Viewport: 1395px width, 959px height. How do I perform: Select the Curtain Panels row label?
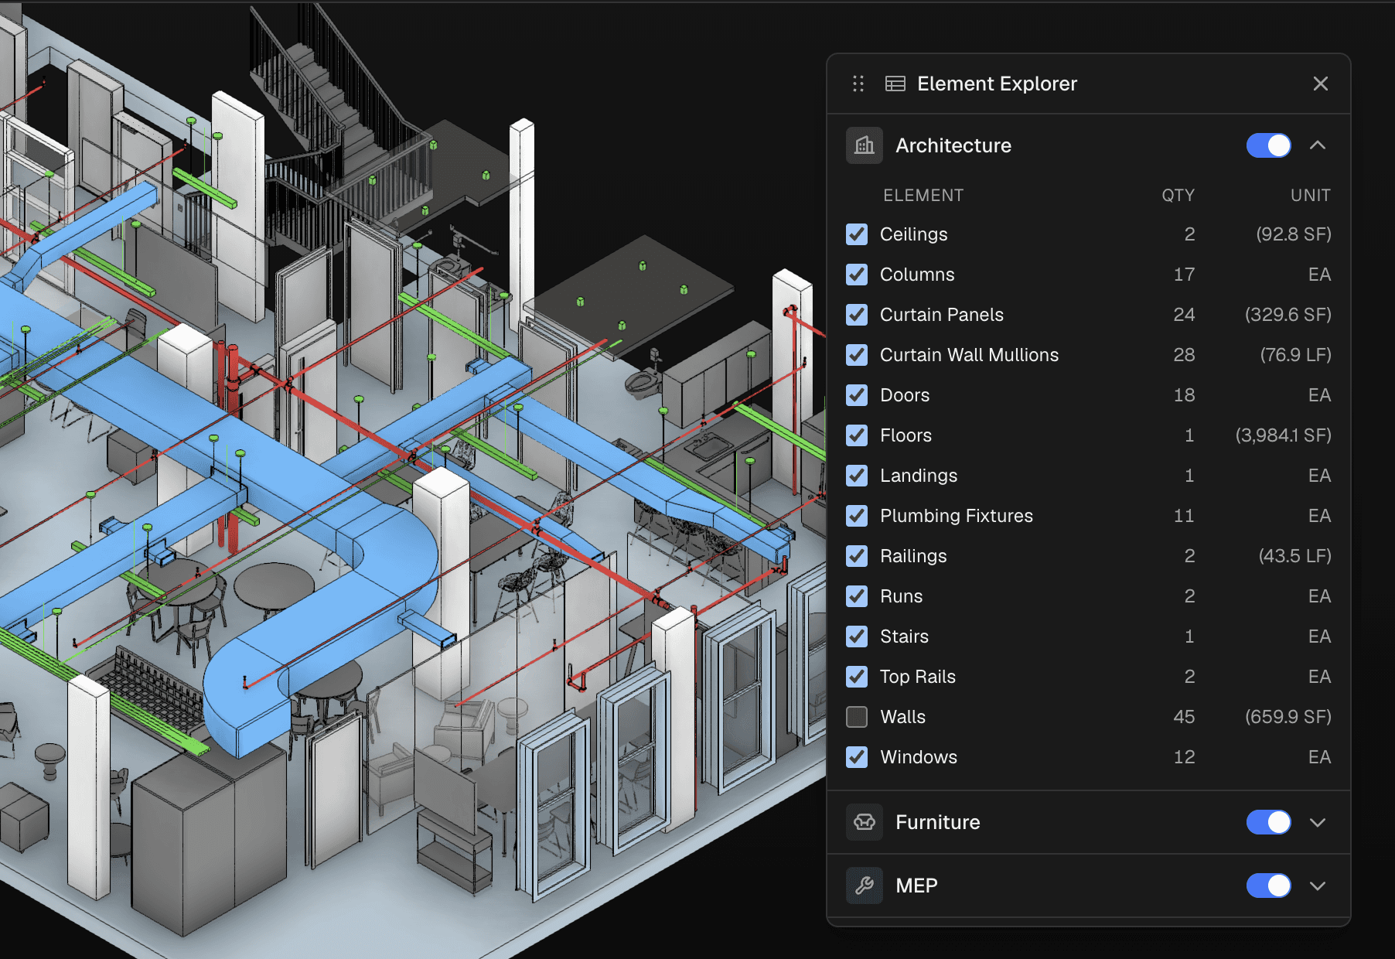tap(942, 315)
